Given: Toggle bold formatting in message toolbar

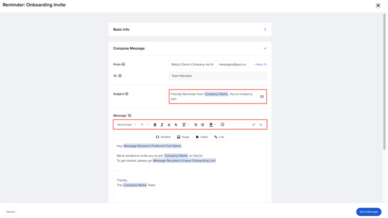Looking at the screenshot, I should 155,124.
